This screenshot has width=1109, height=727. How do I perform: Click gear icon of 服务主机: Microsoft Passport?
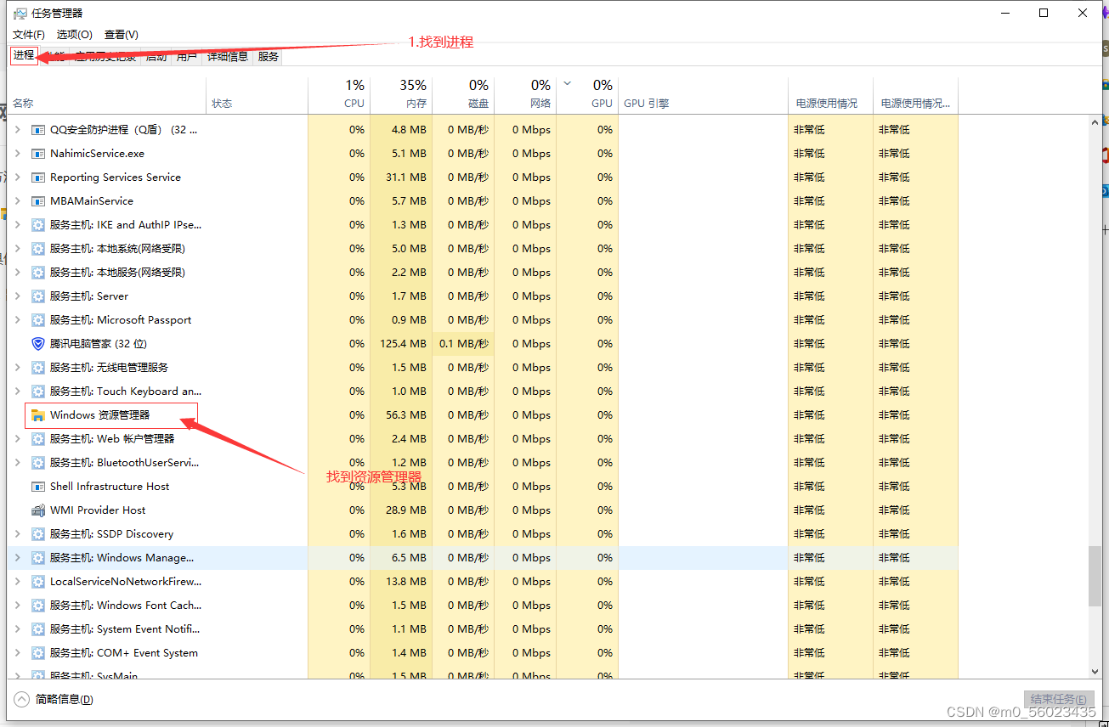click(37, 320)
